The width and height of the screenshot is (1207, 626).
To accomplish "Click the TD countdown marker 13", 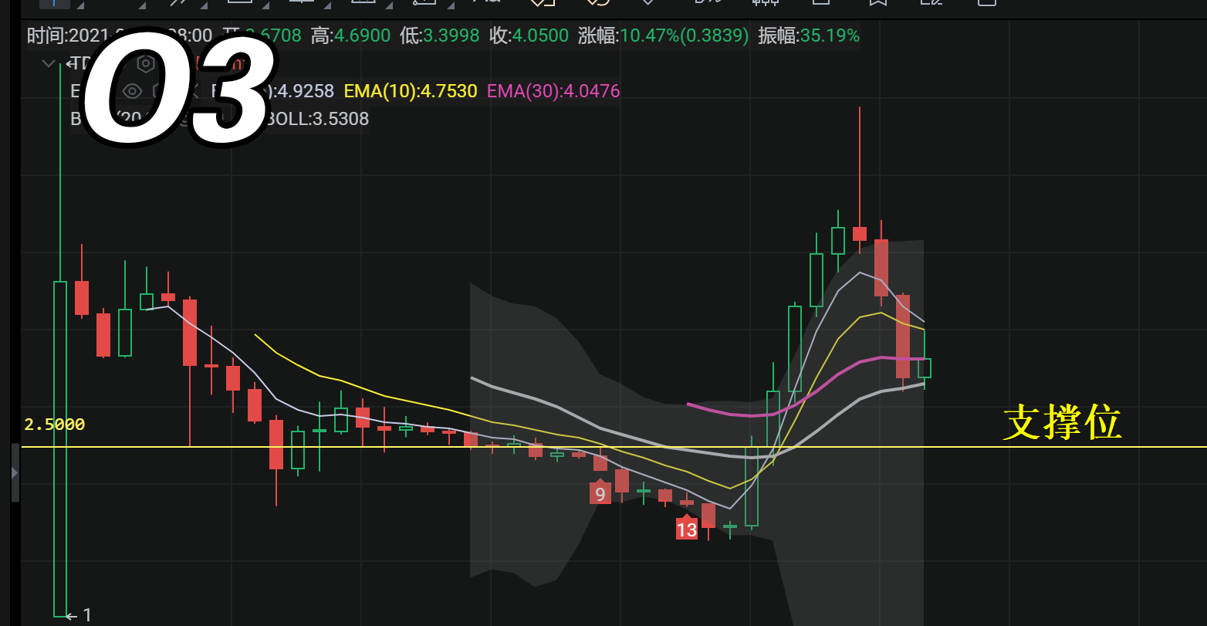I will tap(687, 527).
